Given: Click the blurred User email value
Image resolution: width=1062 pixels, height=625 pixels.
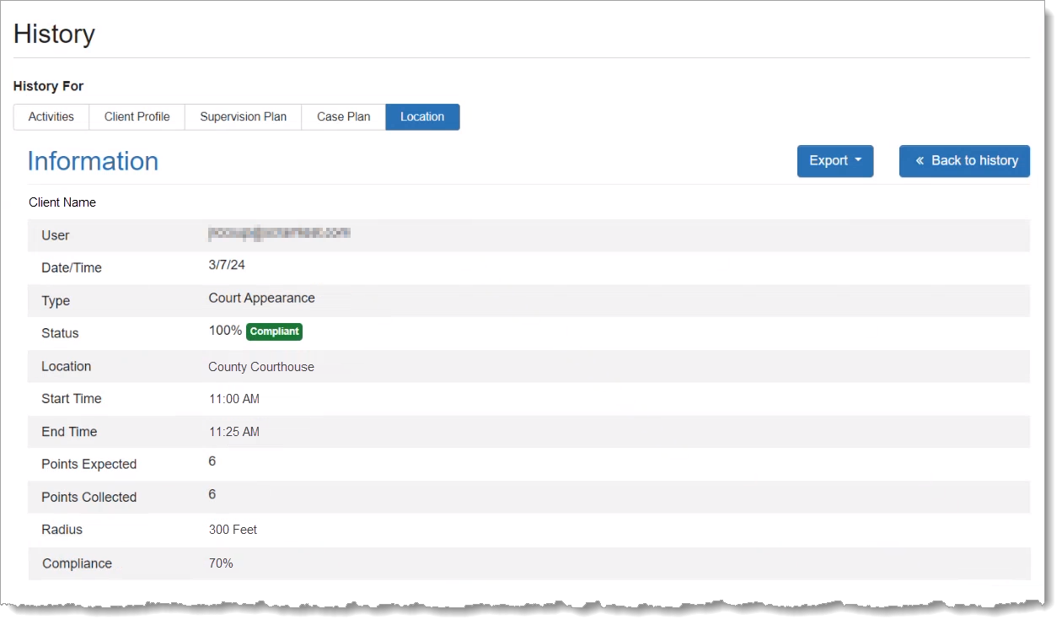Looking at the screenshot, I should click(x=279, y=233).
